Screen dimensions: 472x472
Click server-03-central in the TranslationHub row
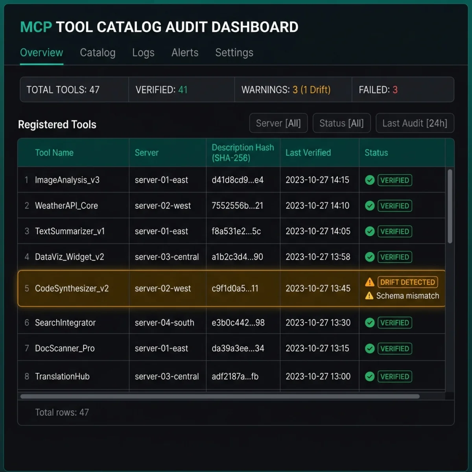pos(167,376)
